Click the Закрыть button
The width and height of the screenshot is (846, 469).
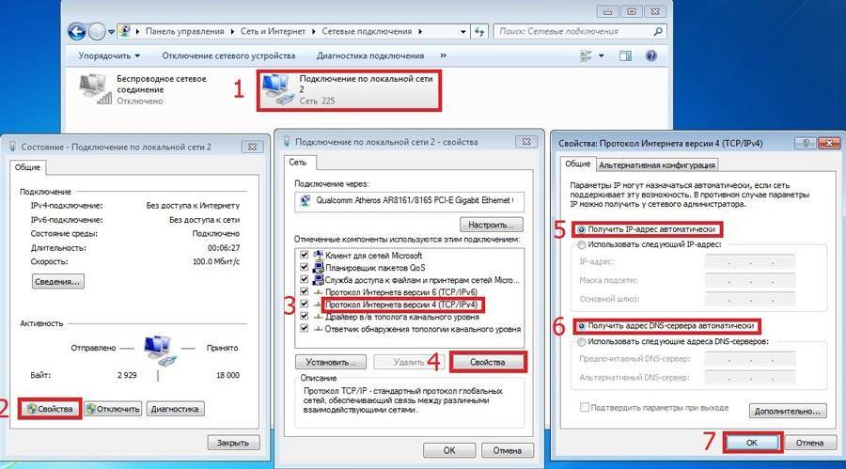[233, 443]
